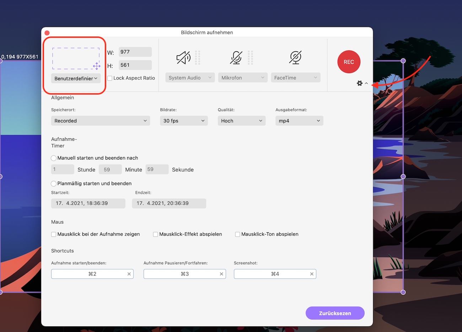
Task: Click the disabled webcam icon
Action: pos(295,57)
